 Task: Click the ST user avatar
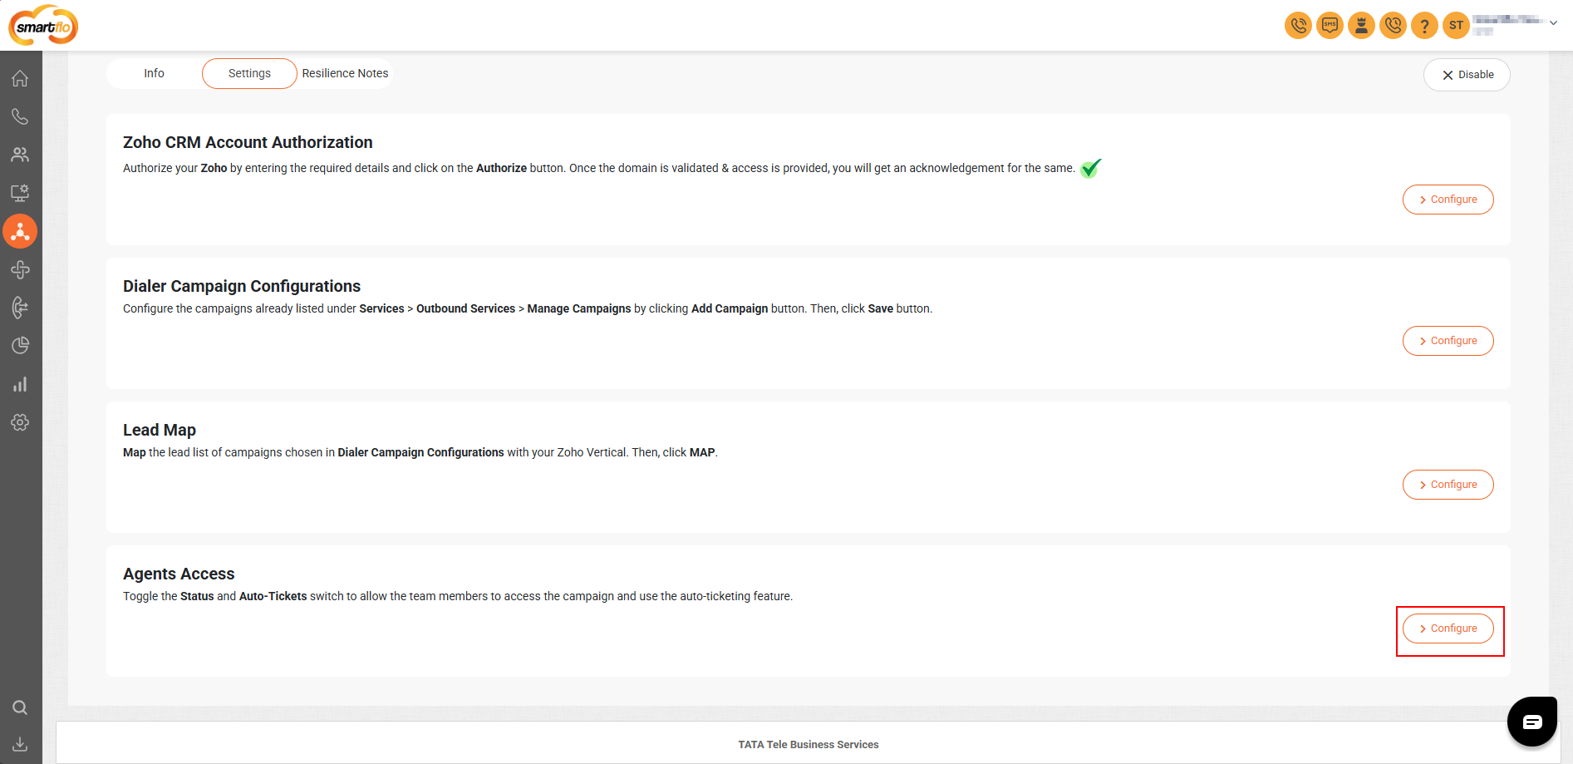(1456, 25)
